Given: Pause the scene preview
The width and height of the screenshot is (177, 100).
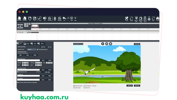Looking at the screenshot, I should click(x=106, y=44).
